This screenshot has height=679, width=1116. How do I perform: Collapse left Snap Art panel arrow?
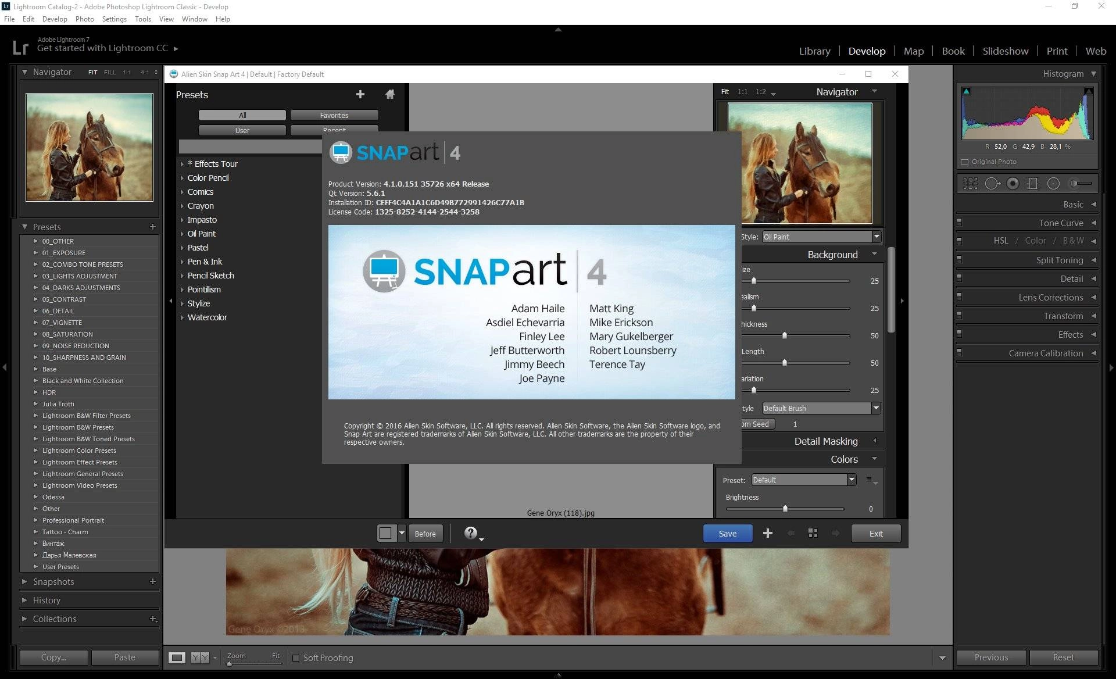pyautogui.click(x=170, y=301)
